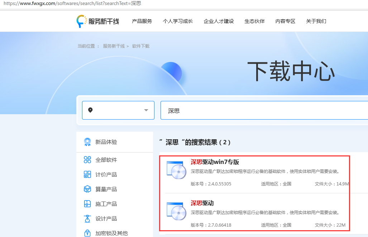The width and height of the screenshot is (368, 237).
Task: Click the win7专版 result description text
Action: coord(265,171)
